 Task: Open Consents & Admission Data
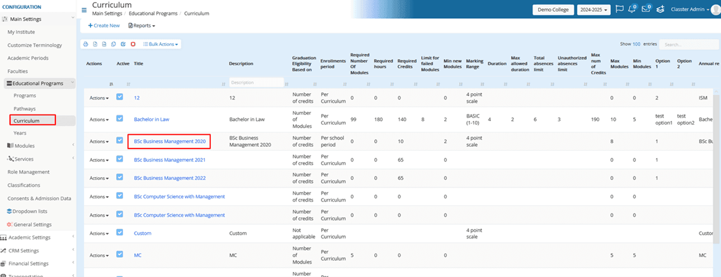[39, 198]
